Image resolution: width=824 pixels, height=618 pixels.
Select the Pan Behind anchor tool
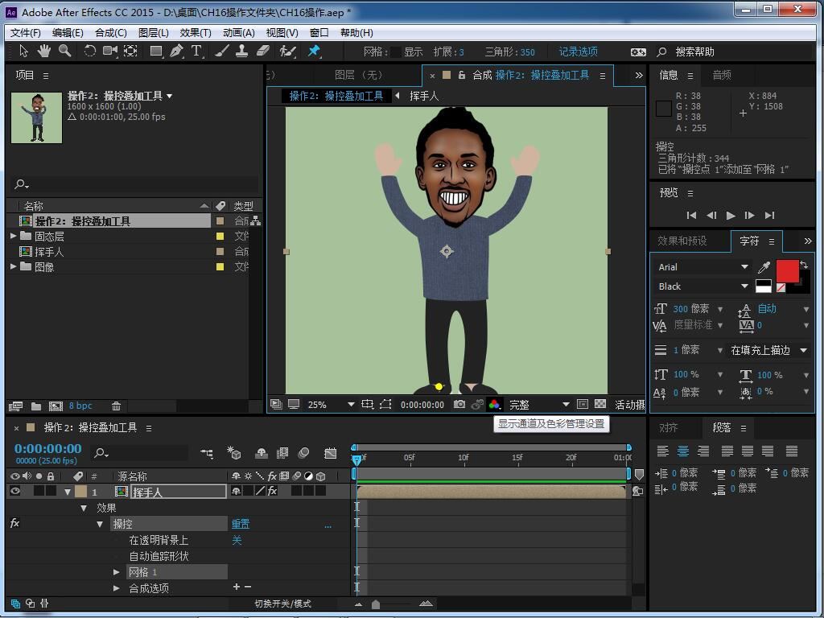(x=130, y=51)
